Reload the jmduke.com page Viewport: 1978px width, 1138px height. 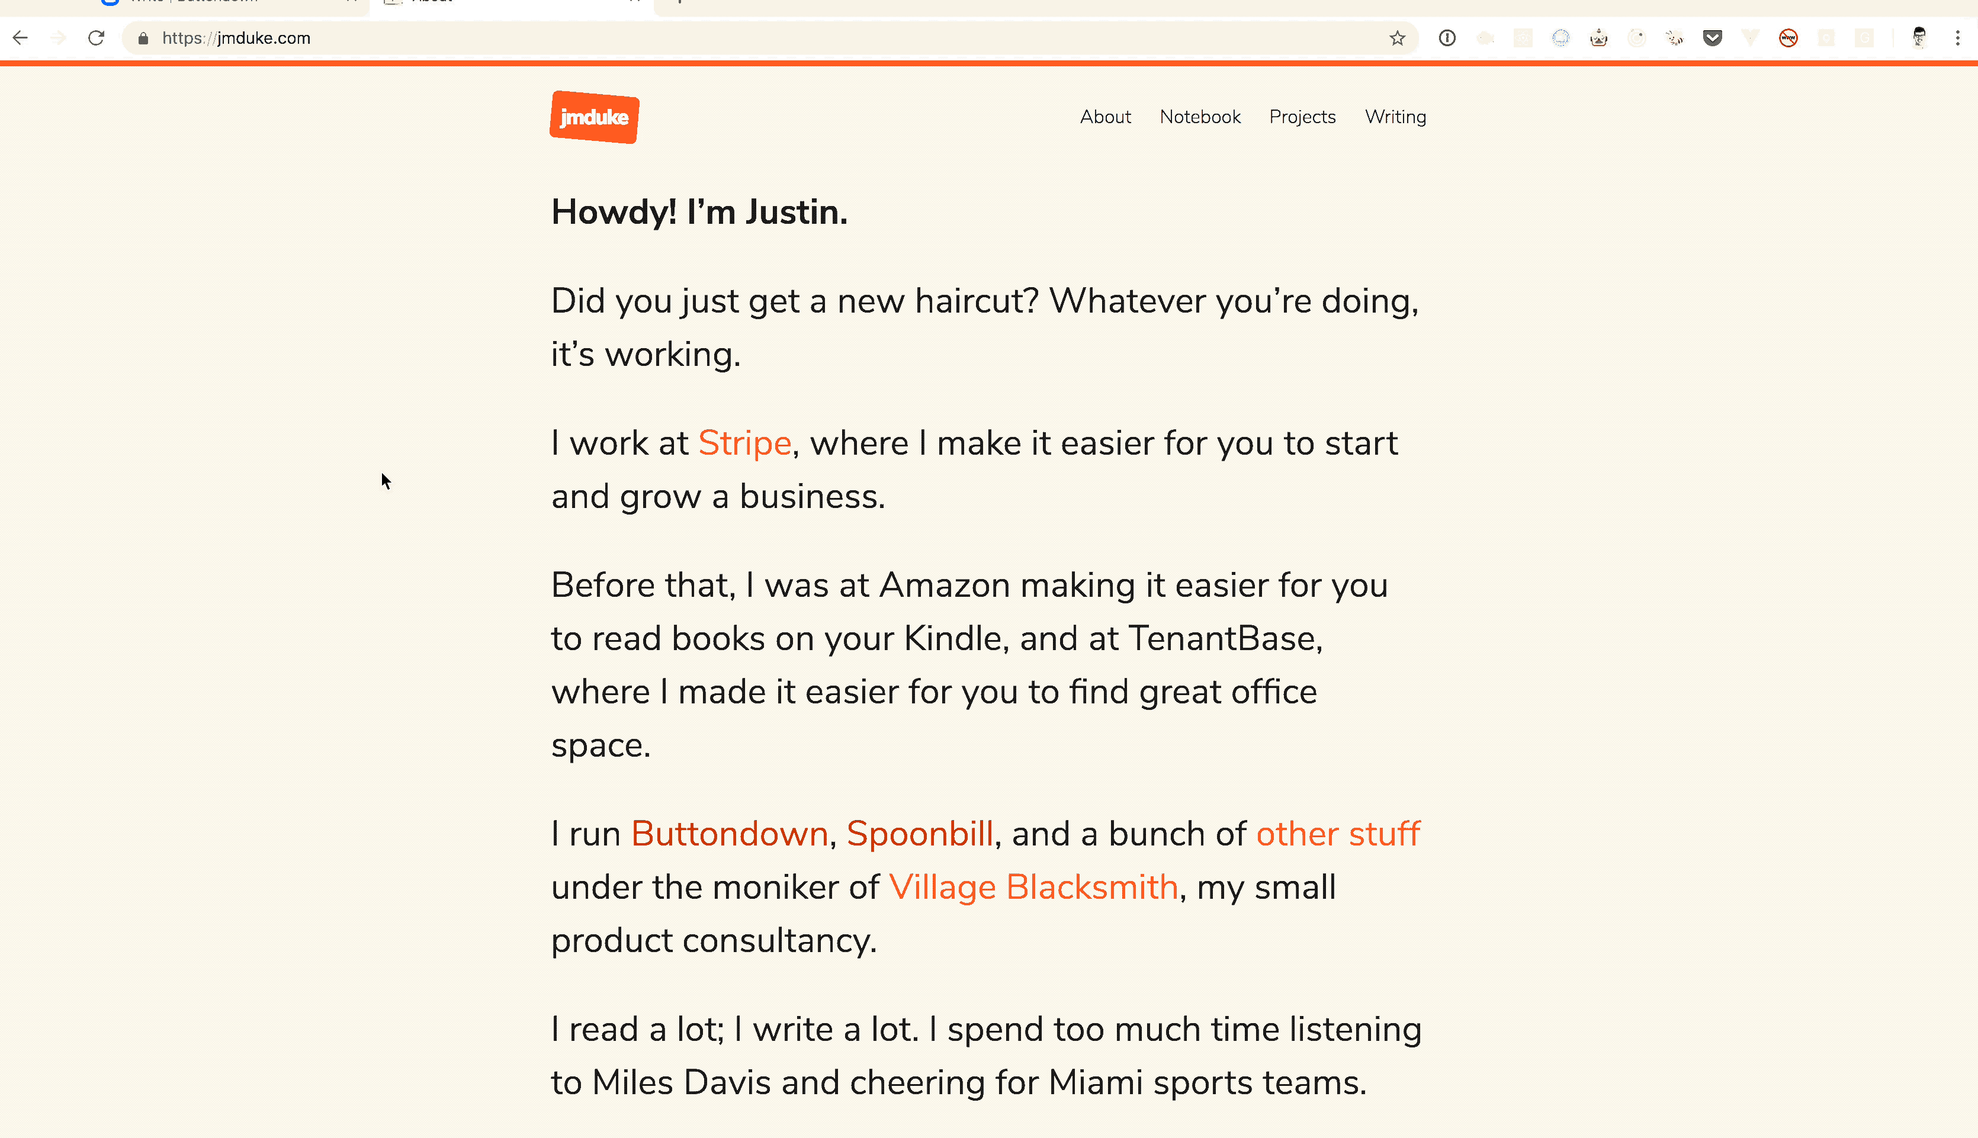pos(96,37)
